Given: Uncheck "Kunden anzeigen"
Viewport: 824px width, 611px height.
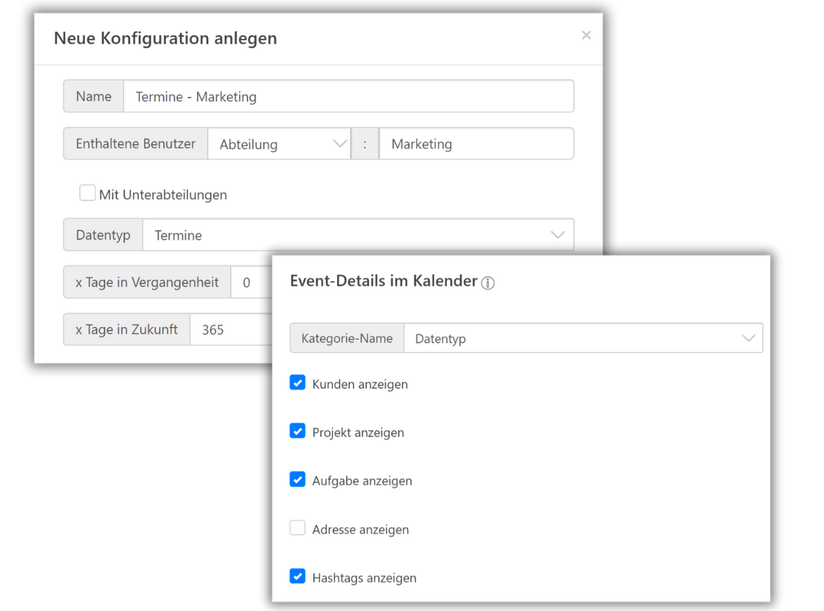Looking at the screenshot, I should (297, 382).
